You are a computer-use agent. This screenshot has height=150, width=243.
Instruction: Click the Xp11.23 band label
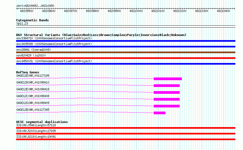click(x=22, y=23)
